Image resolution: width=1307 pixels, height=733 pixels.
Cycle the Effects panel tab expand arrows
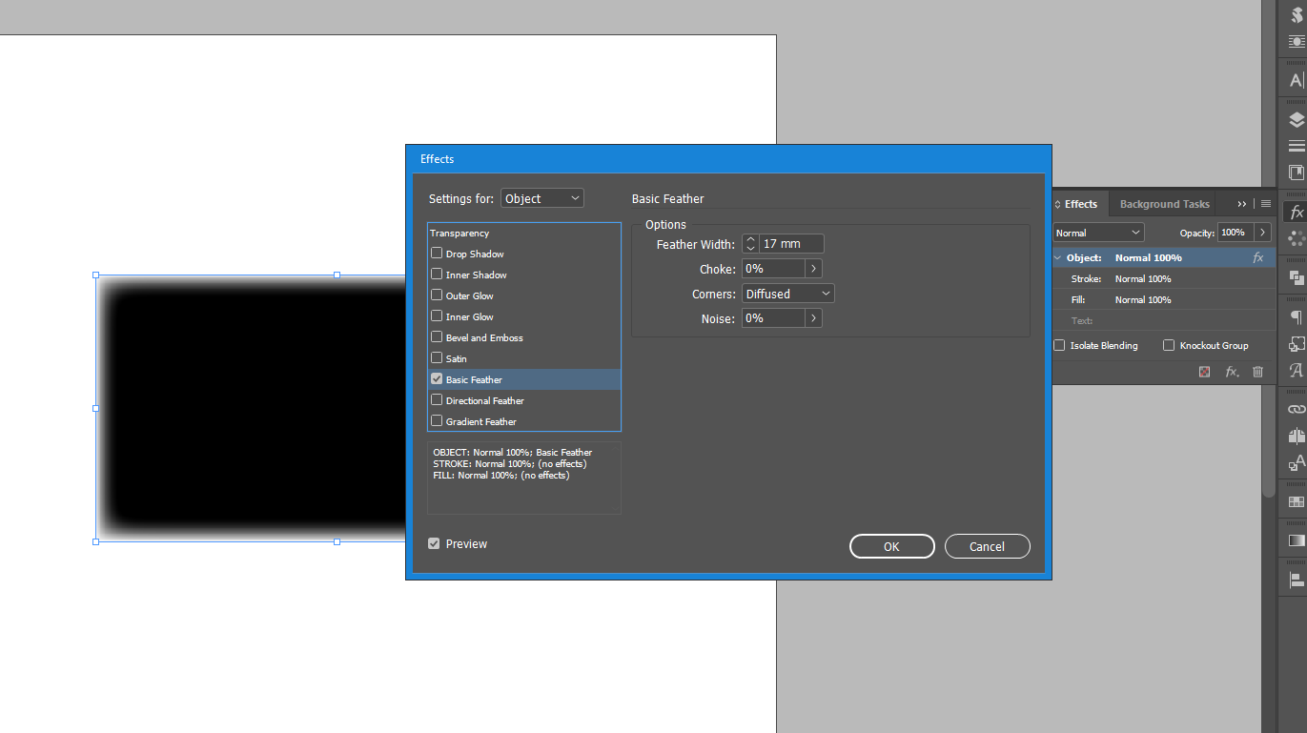click(1059, 204)
